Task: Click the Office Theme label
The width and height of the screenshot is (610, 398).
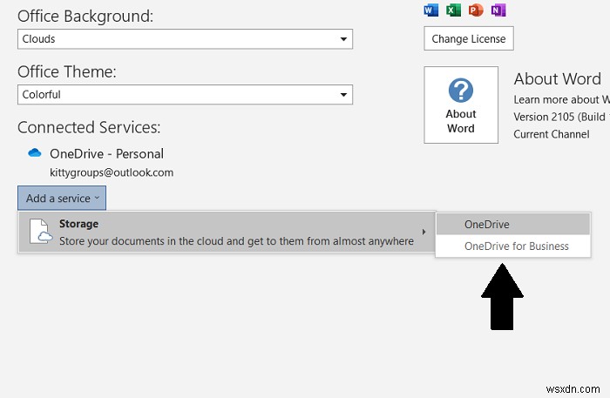Action: click(x=67, y=72)
